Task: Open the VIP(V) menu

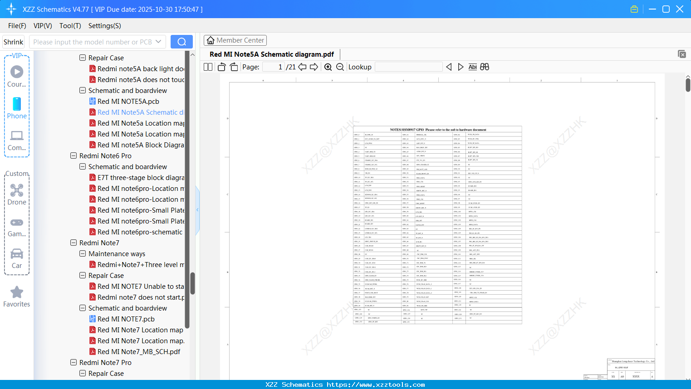Action: (43, 26)
